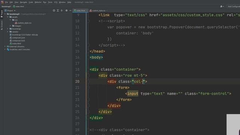240x135 pixels.
Task: Click index.html breadcrumb in navigation bar
Action: [x=18, y=6]
